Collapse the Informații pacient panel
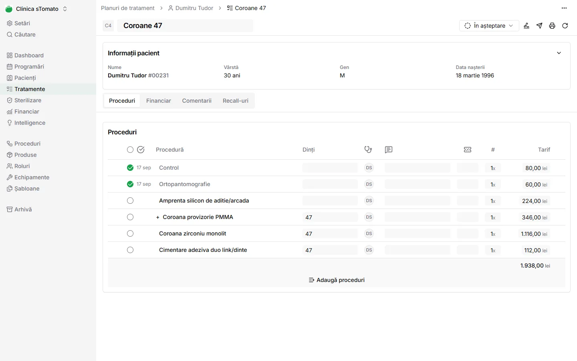Image resolution: width=577 pixels, height=361 pixels. coord(559,53)
